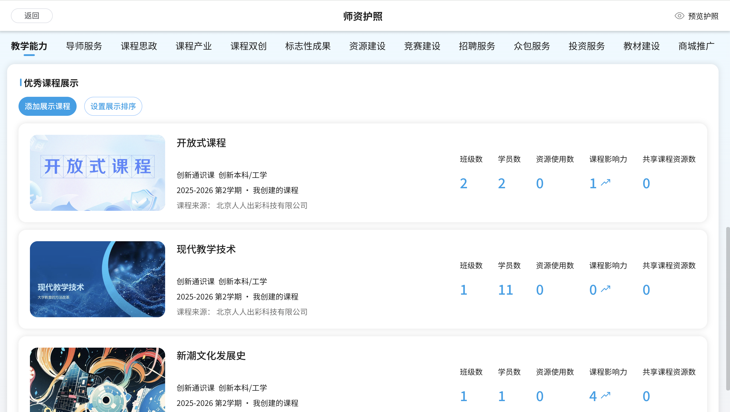Select the 教学能力 tab
The width and height of the screenshot is (730, 412).
pos(29,46)
